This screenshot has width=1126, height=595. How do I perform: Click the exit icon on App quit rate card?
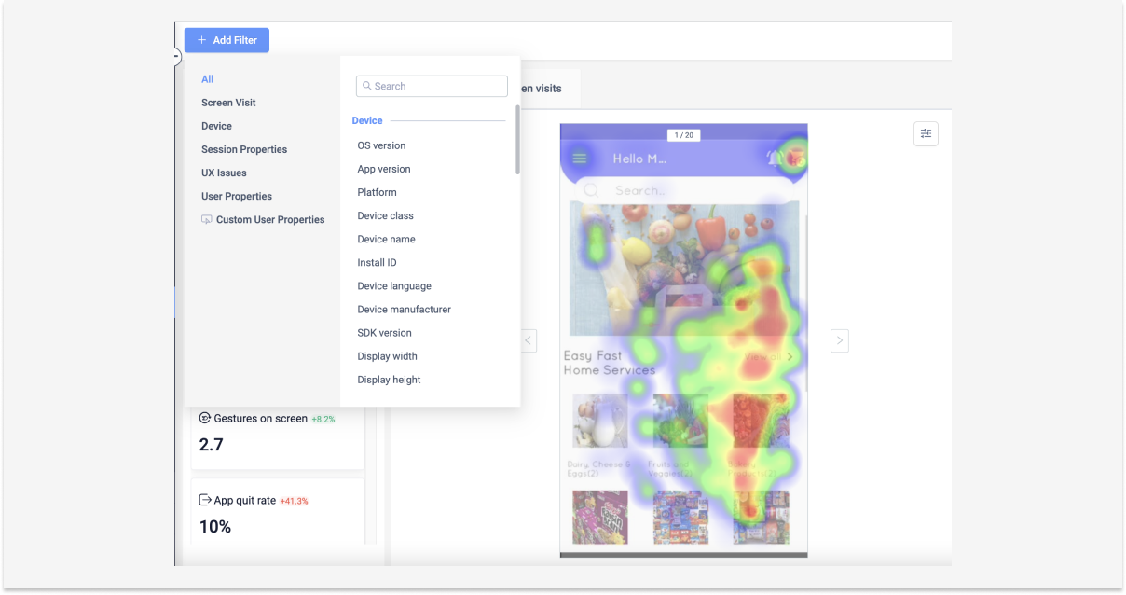pyautogui.click(x=203, y=500)
